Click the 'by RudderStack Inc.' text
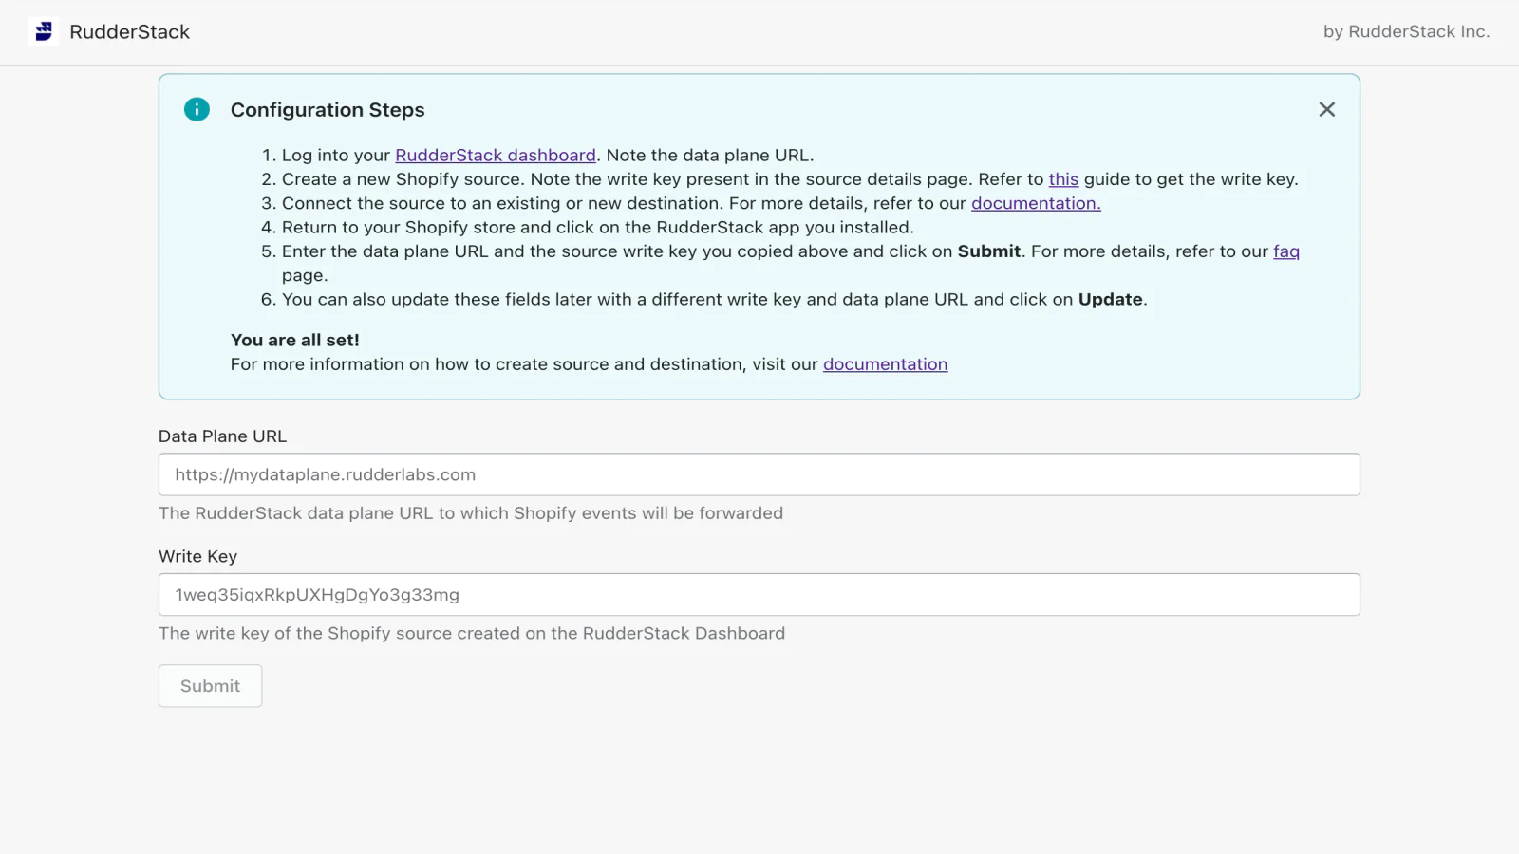Image resolution: width=1519 pixels, height=854 pixels. 1406,31
